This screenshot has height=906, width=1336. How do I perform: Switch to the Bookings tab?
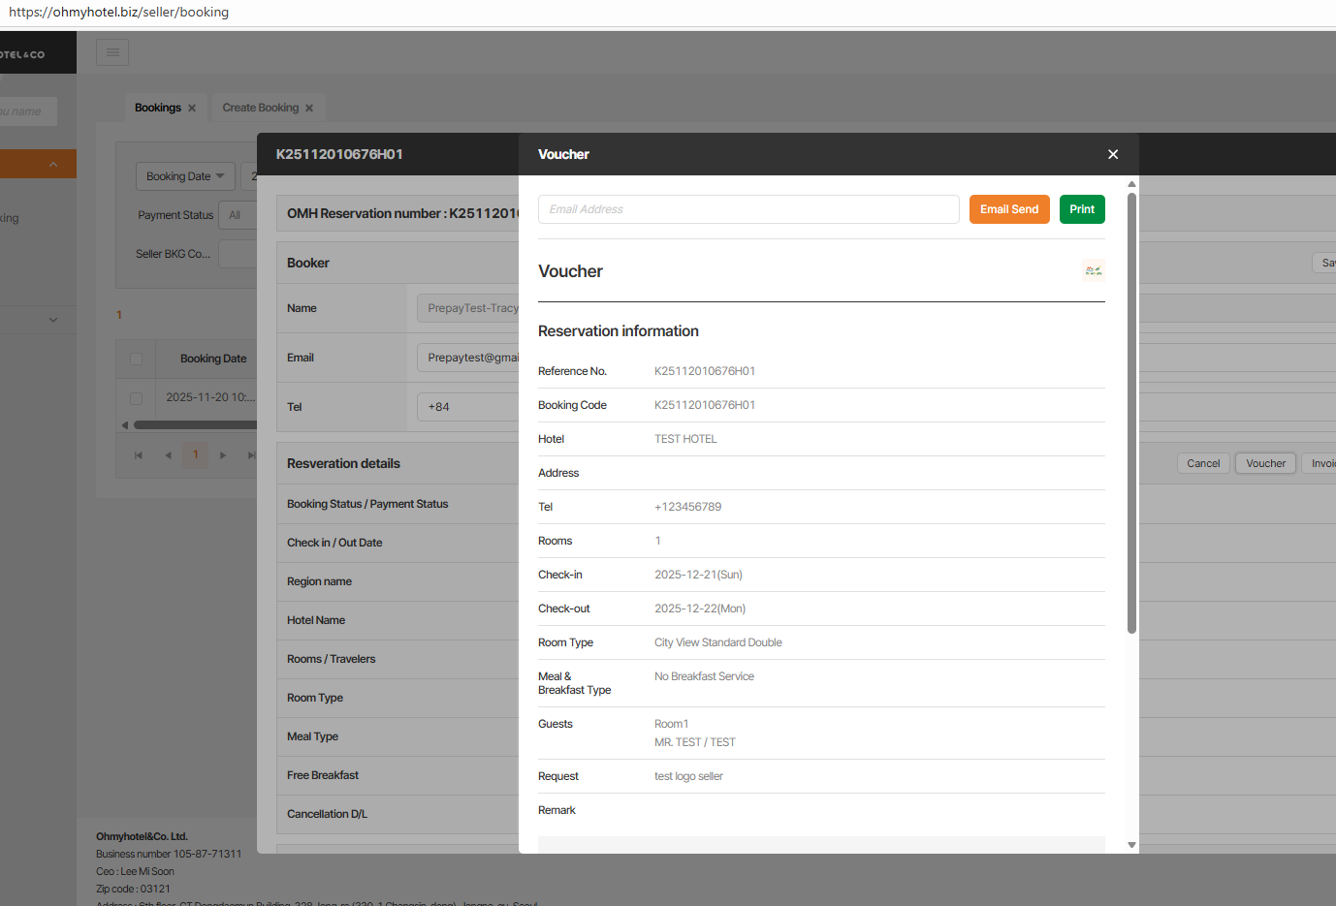[158, 108]
